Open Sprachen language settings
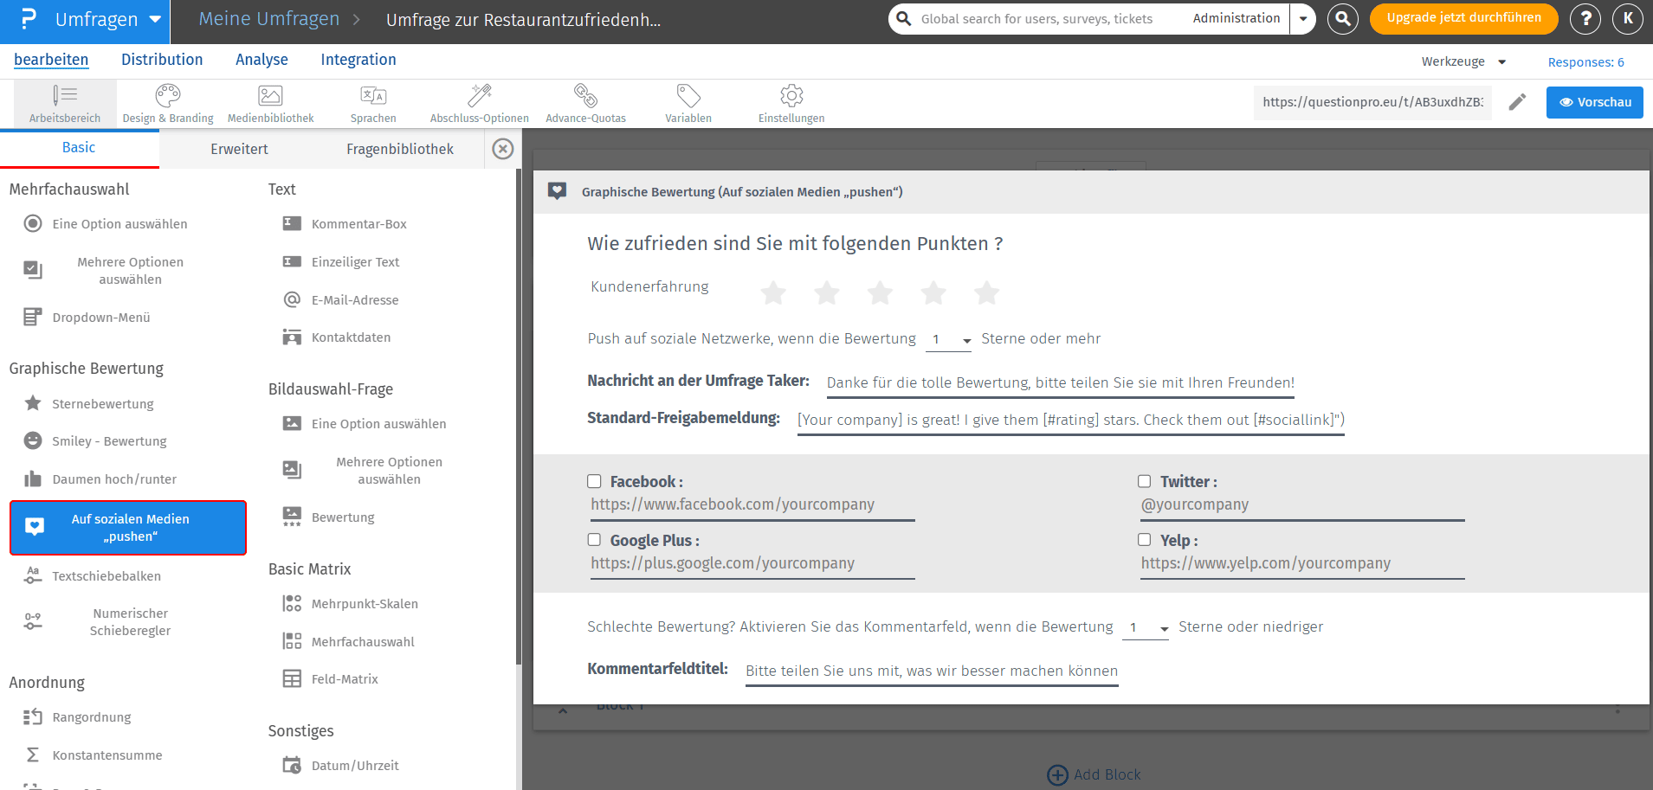Image resolution: width=1653 pixels, height=790 pixels. coord(373,104)
